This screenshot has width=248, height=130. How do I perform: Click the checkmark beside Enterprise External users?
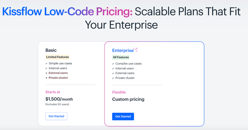click(113, 73)
